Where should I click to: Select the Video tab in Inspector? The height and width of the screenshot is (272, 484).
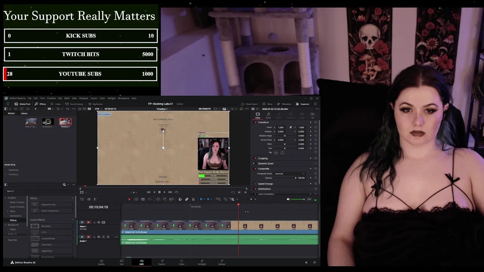point(258,115)
